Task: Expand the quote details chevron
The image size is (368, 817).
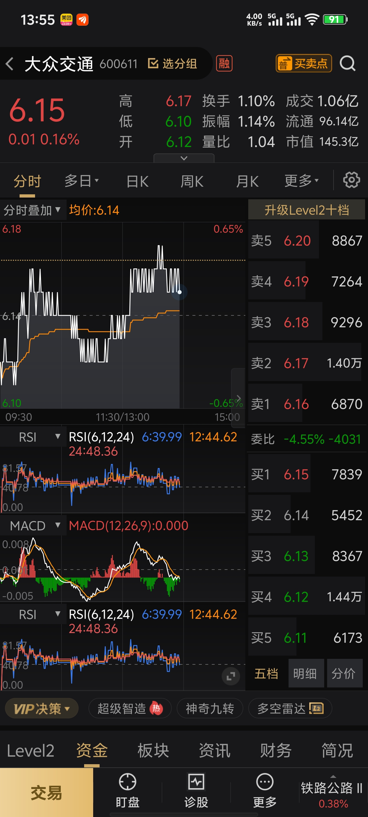Action: [184, 158]
